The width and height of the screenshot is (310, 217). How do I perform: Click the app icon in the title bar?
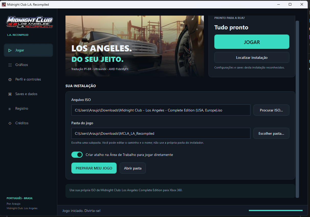click(4, 4)
